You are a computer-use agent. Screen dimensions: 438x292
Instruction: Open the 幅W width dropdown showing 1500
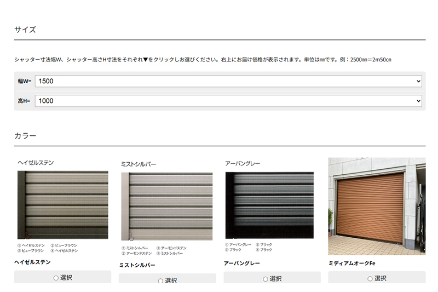(x=228, y=81)
